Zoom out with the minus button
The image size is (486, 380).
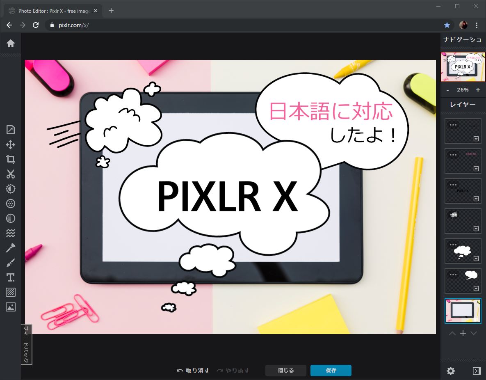click(447, 90)
